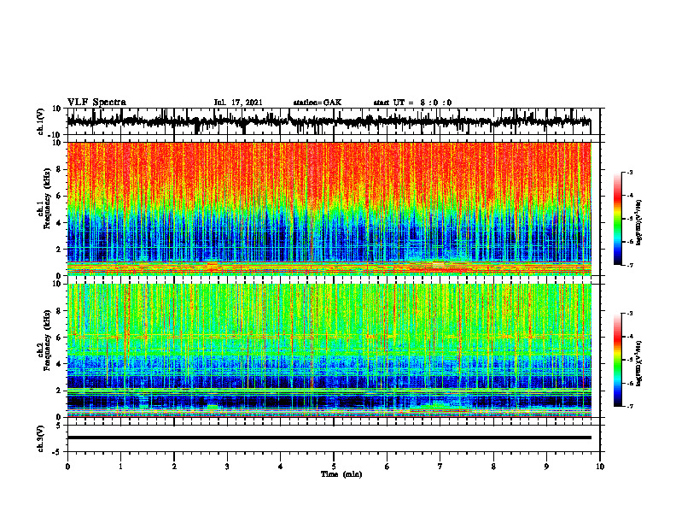Click the time-axis tick label "9"
The height and width of the screenshot is (523, 676).
[x=546, y=467]
